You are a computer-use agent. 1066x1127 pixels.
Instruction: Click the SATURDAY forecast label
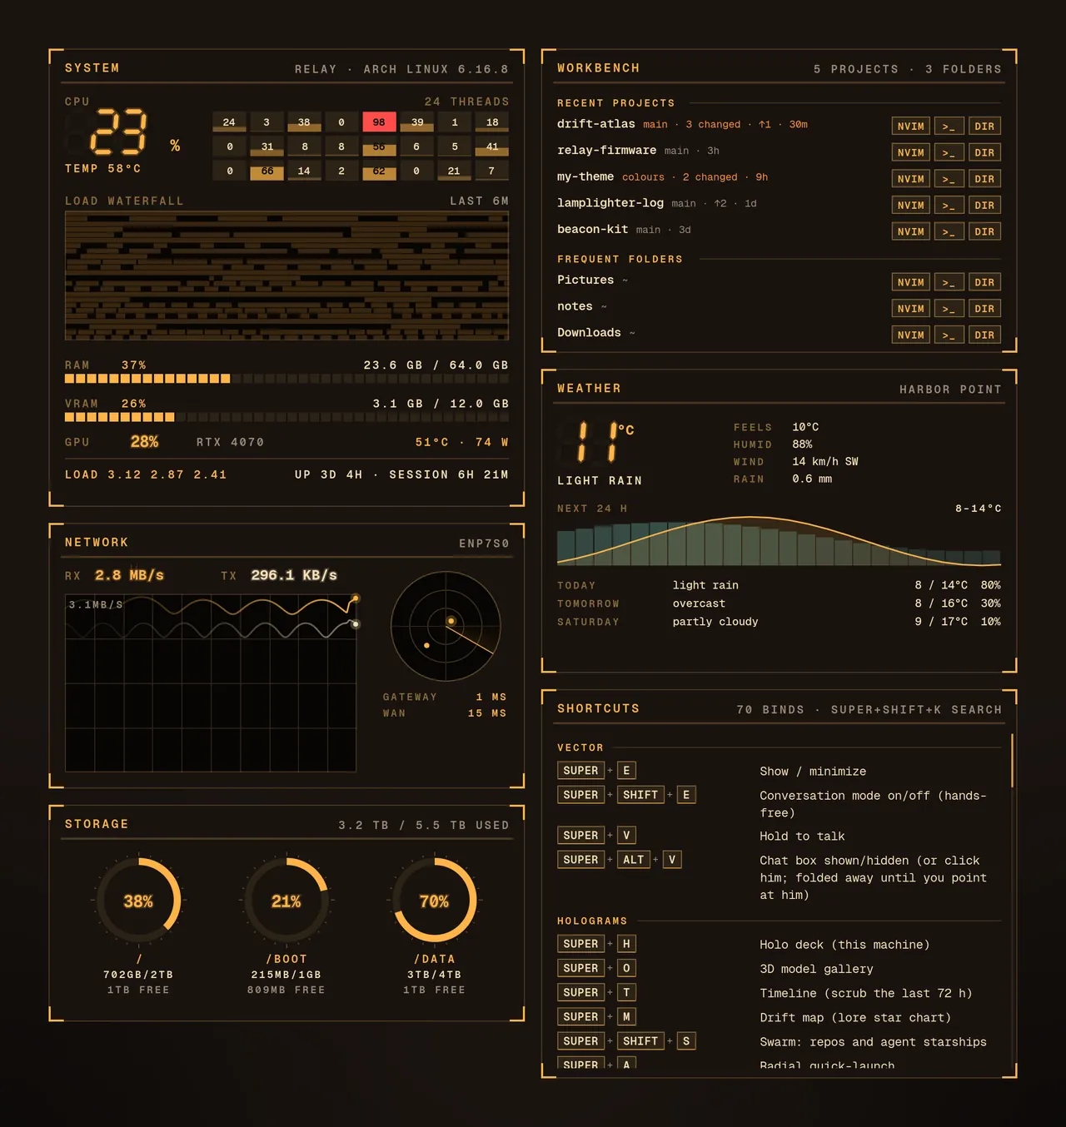[x=588, y=623]
